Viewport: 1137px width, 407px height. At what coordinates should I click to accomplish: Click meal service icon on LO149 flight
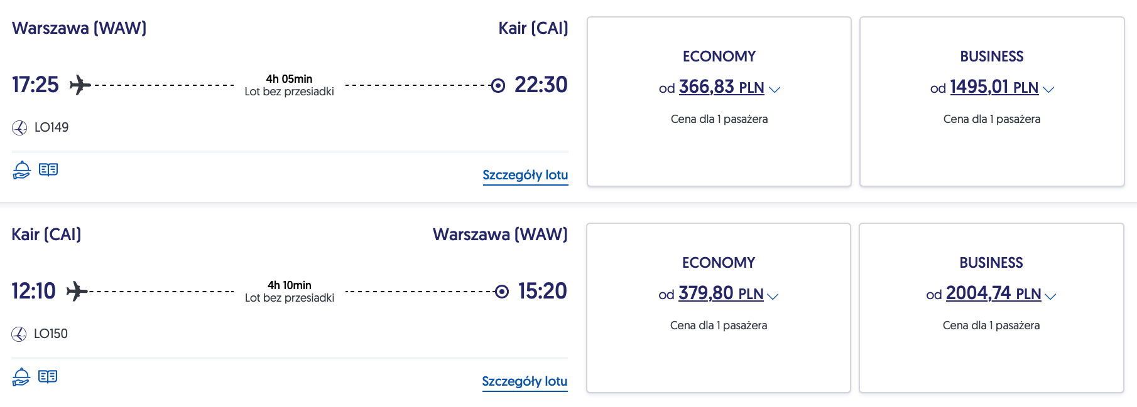click(x=21, y=170)
